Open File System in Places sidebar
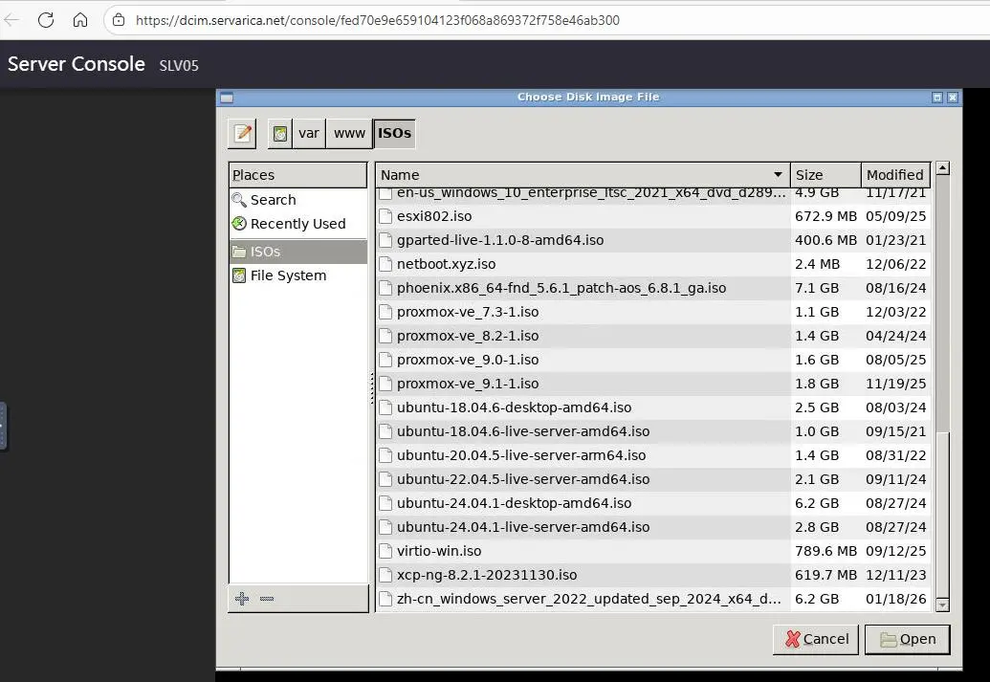Image resolution: width=990 pixels, height=682 pixels. (287, 275)
